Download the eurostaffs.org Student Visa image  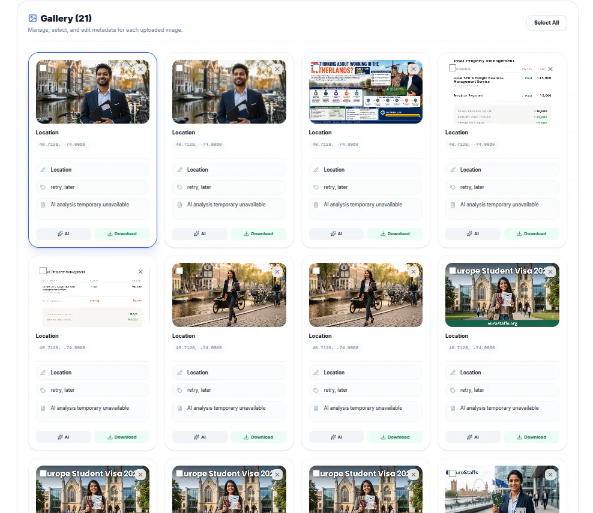point(531,437)
